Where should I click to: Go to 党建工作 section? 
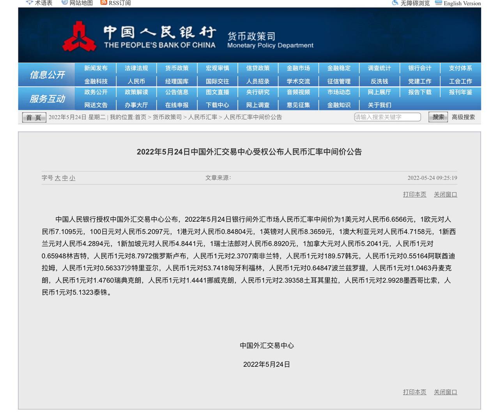click(x=420, y=81)
